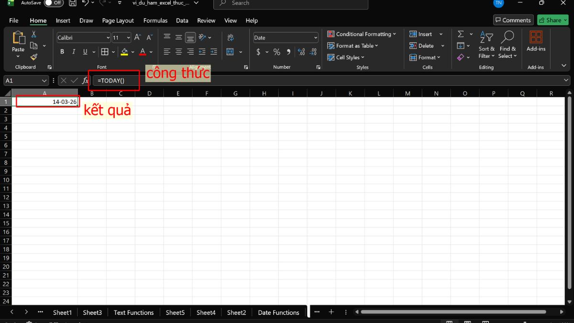
Task: Click the yellow Fill Color swatch
Action: [124, 52]
